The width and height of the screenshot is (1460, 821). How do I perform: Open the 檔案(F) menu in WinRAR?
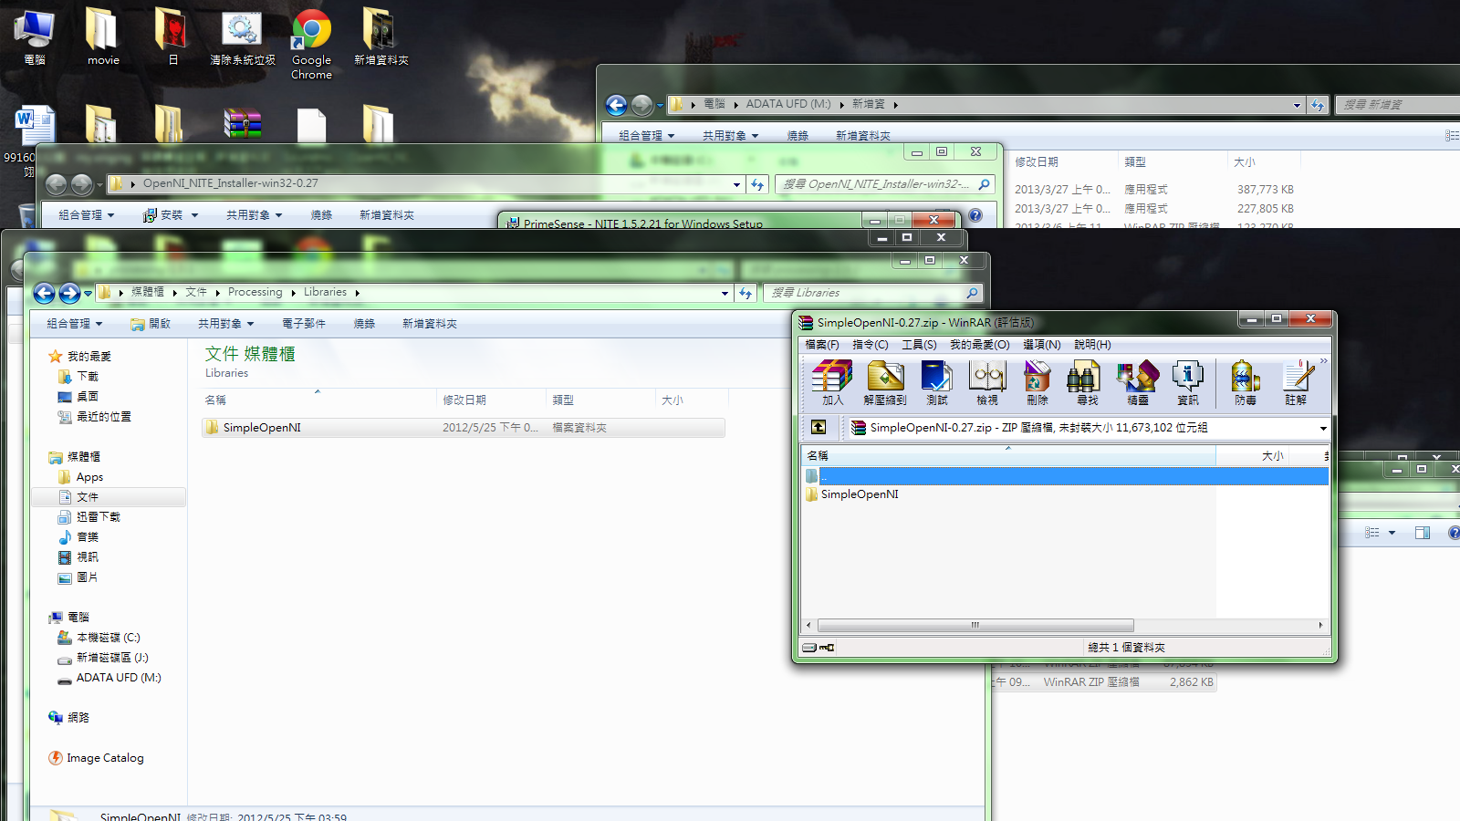(821, 345)
